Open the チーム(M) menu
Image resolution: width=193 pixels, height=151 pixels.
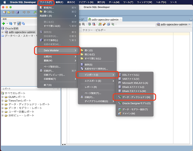pos(114,2)
